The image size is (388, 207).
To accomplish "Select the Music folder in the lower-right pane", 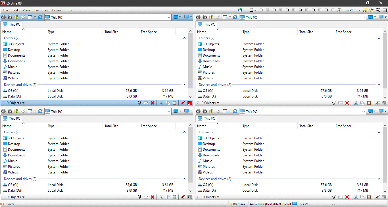I will (207, 161).
